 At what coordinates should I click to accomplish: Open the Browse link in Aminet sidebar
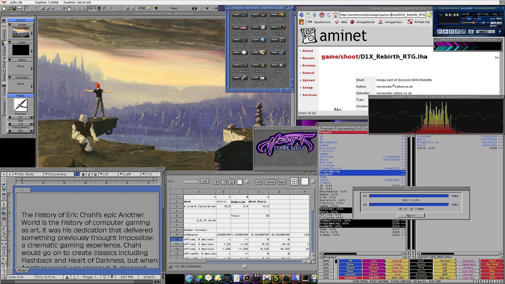(x=309, y=66)
